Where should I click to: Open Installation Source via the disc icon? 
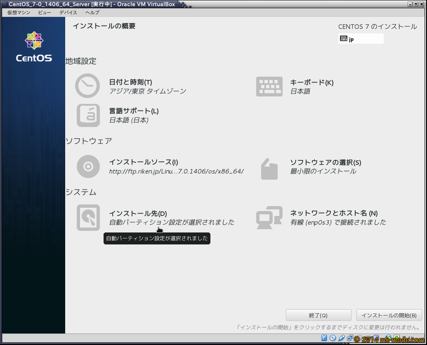[88, 166]
